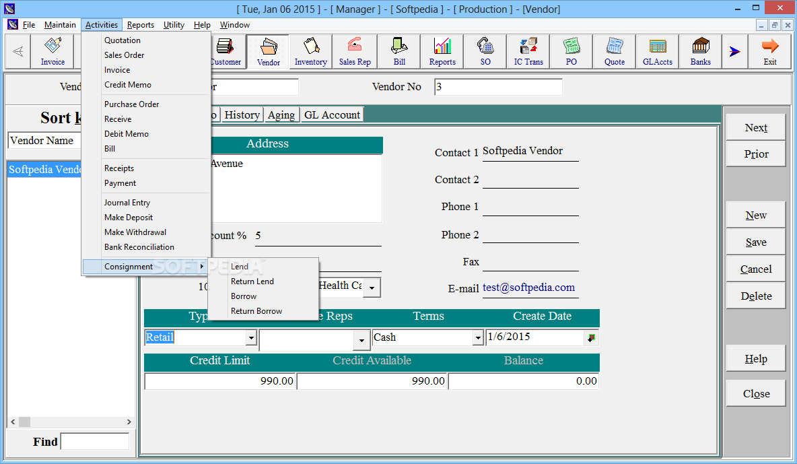Open the Reports chart toolbar icon
Image resolution: width=797 pixels, height=464 pixels.
point(442,51)
